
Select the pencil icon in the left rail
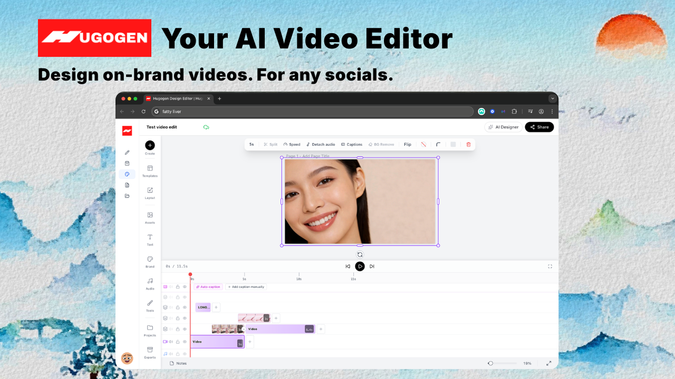(x=127, y=153)
